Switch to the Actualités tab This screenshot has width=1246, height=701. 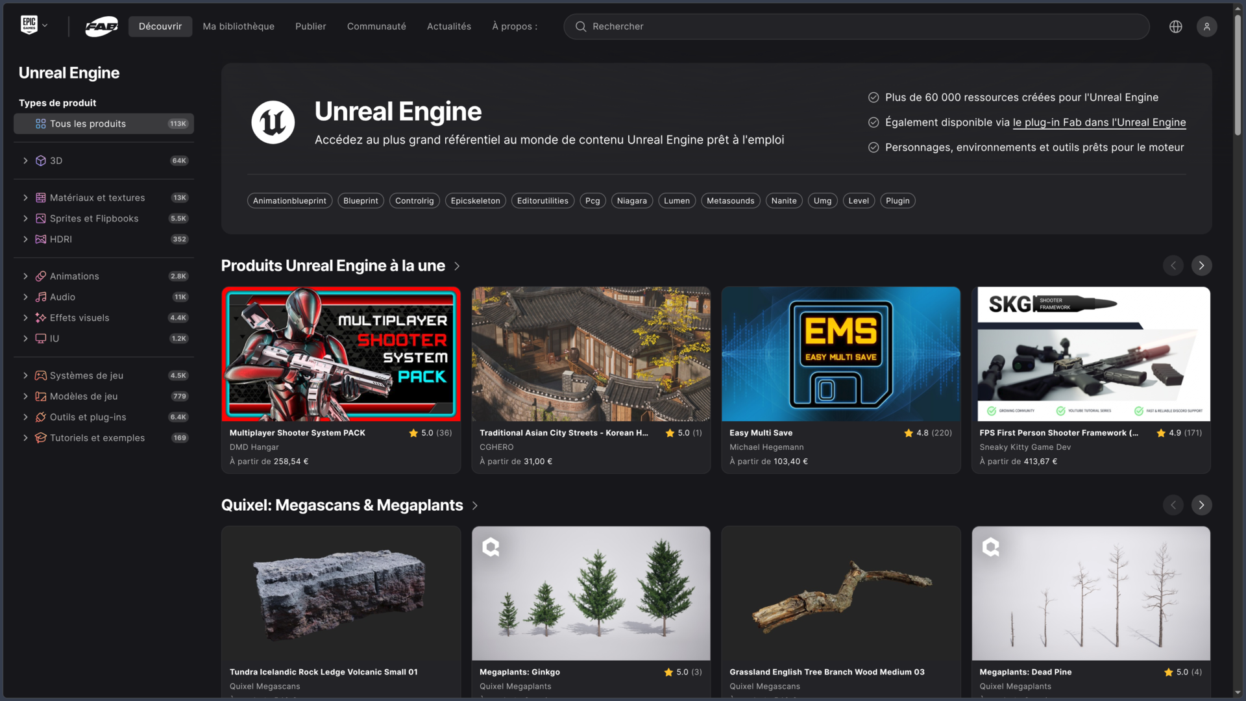coord(448,27)
